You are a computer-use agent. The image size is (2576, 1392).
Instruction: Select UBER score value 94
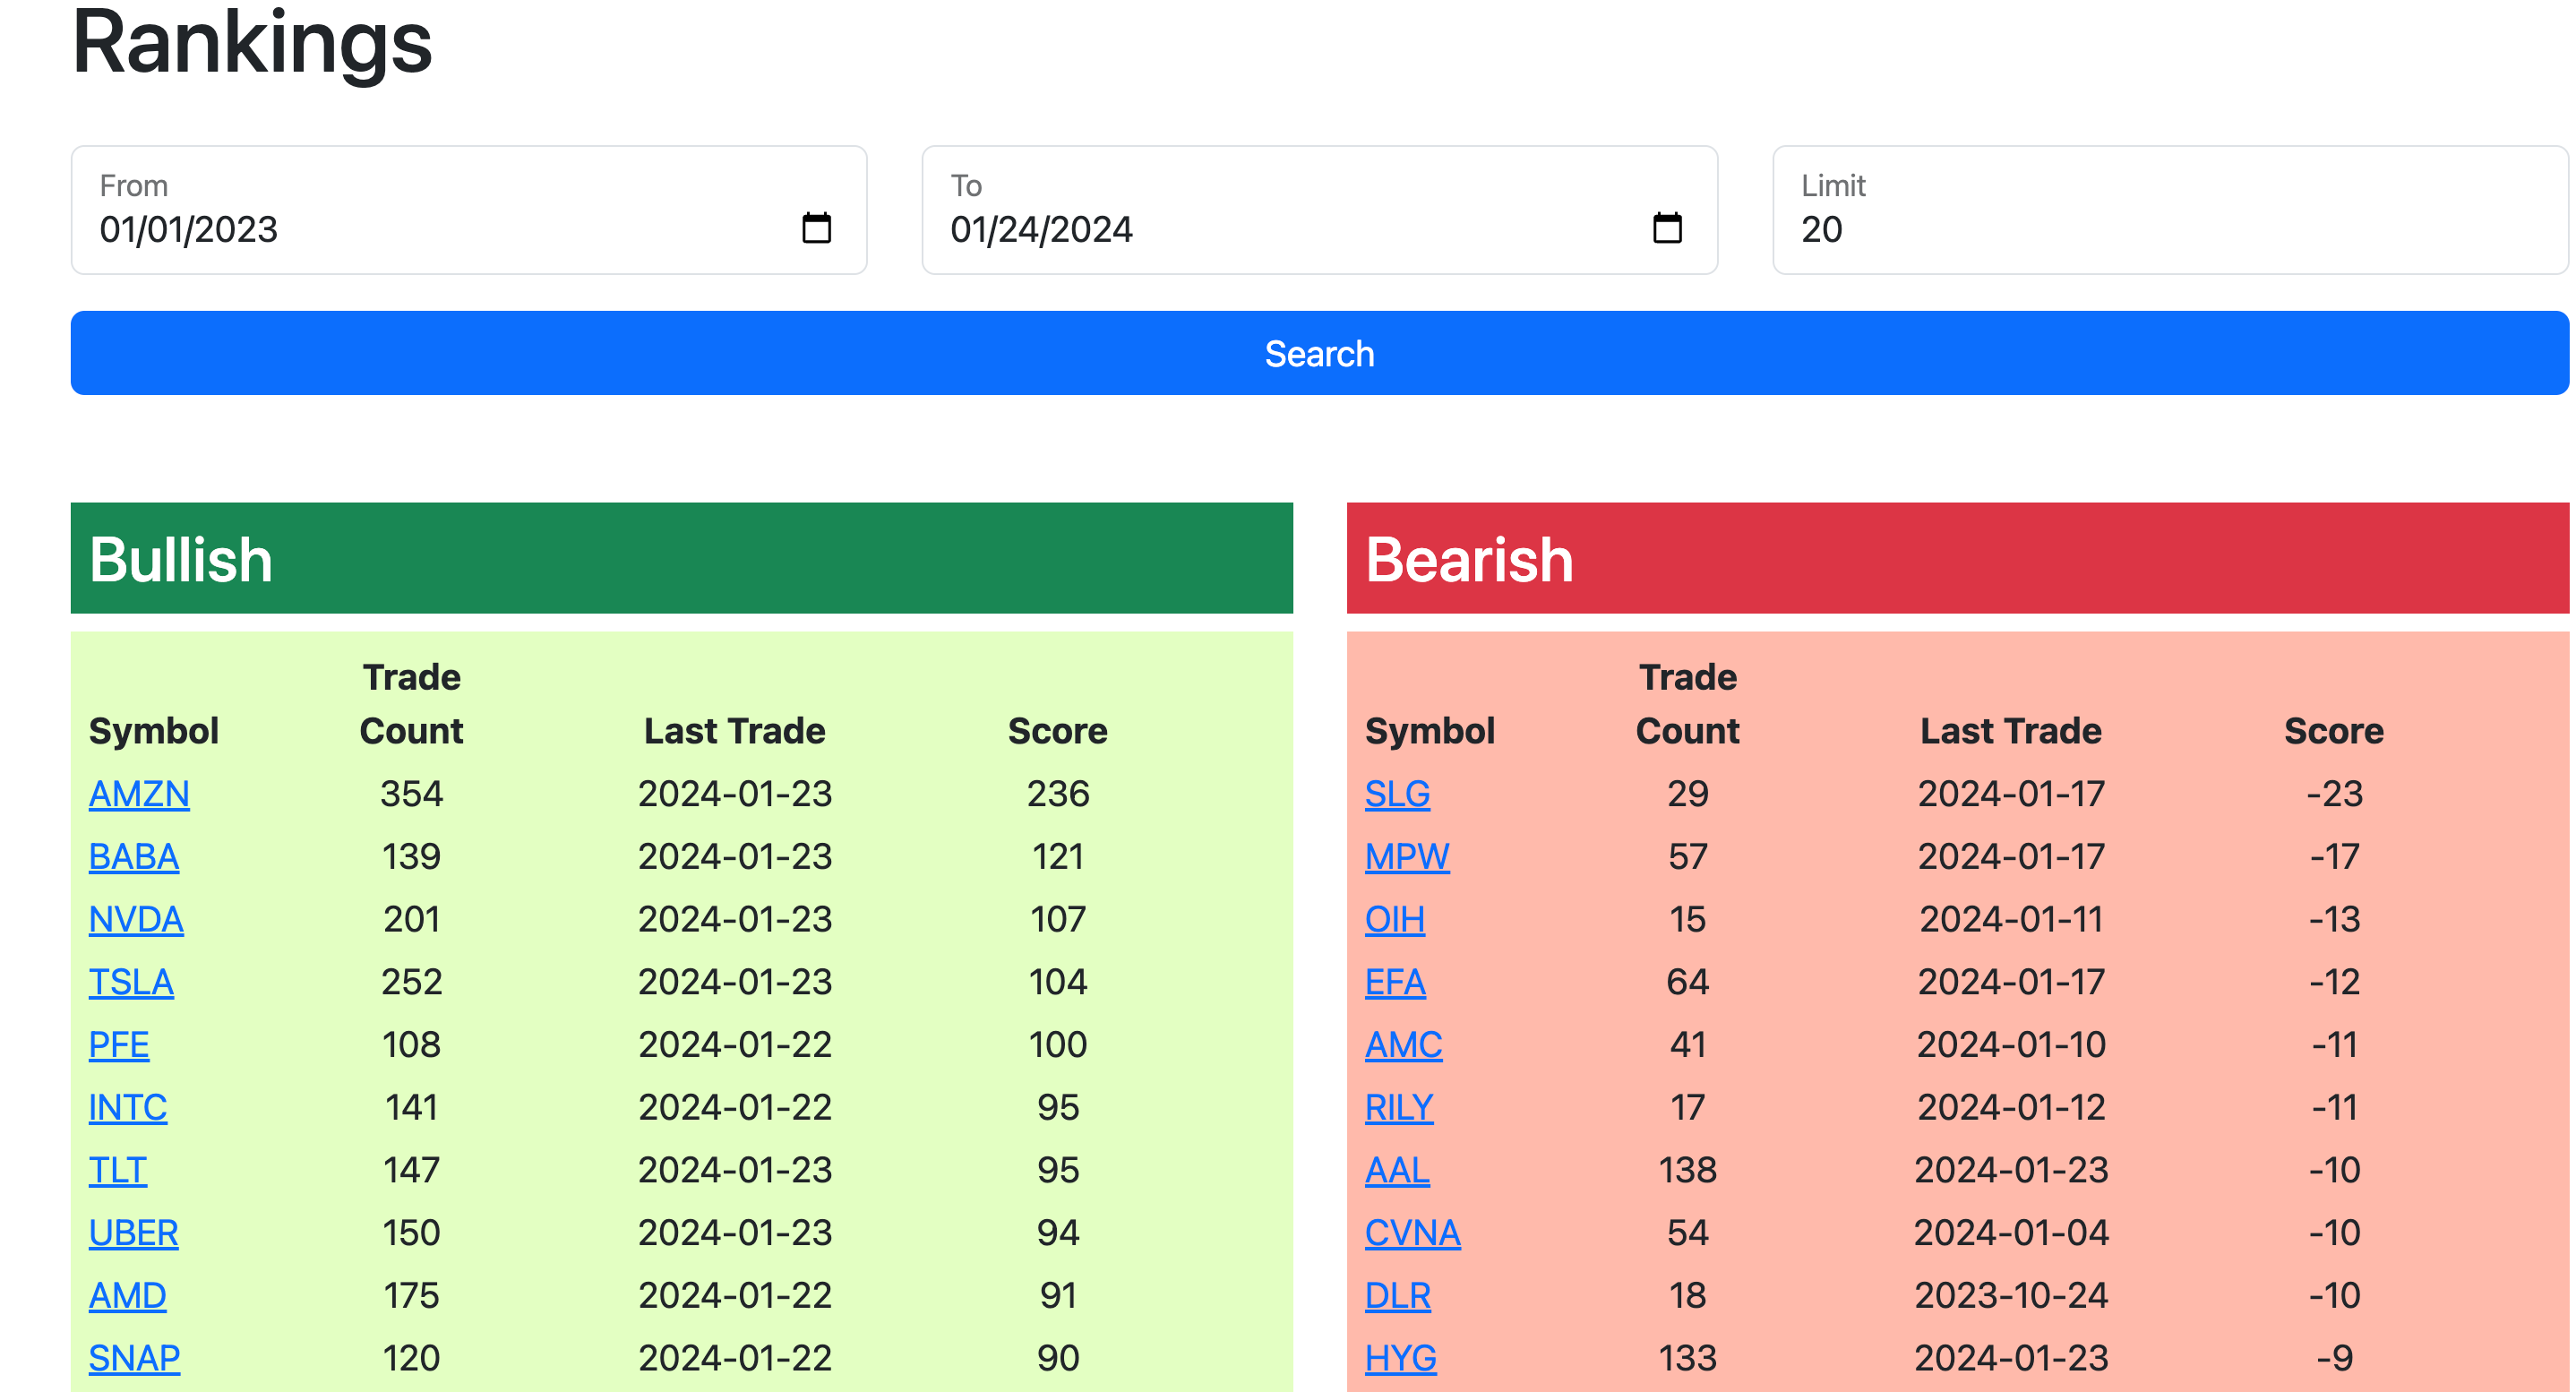(1058, 1233)
